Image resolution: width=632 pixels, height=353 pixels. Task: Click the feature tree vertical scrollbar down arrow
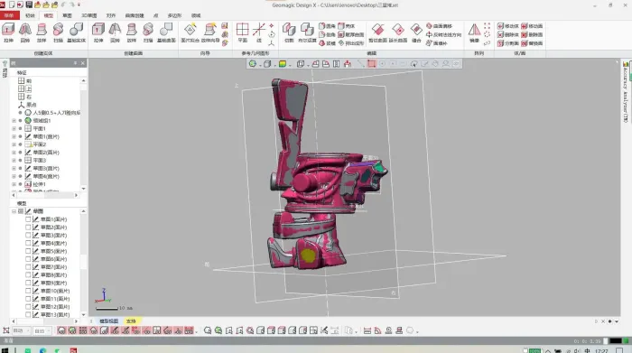coord(83,188)
